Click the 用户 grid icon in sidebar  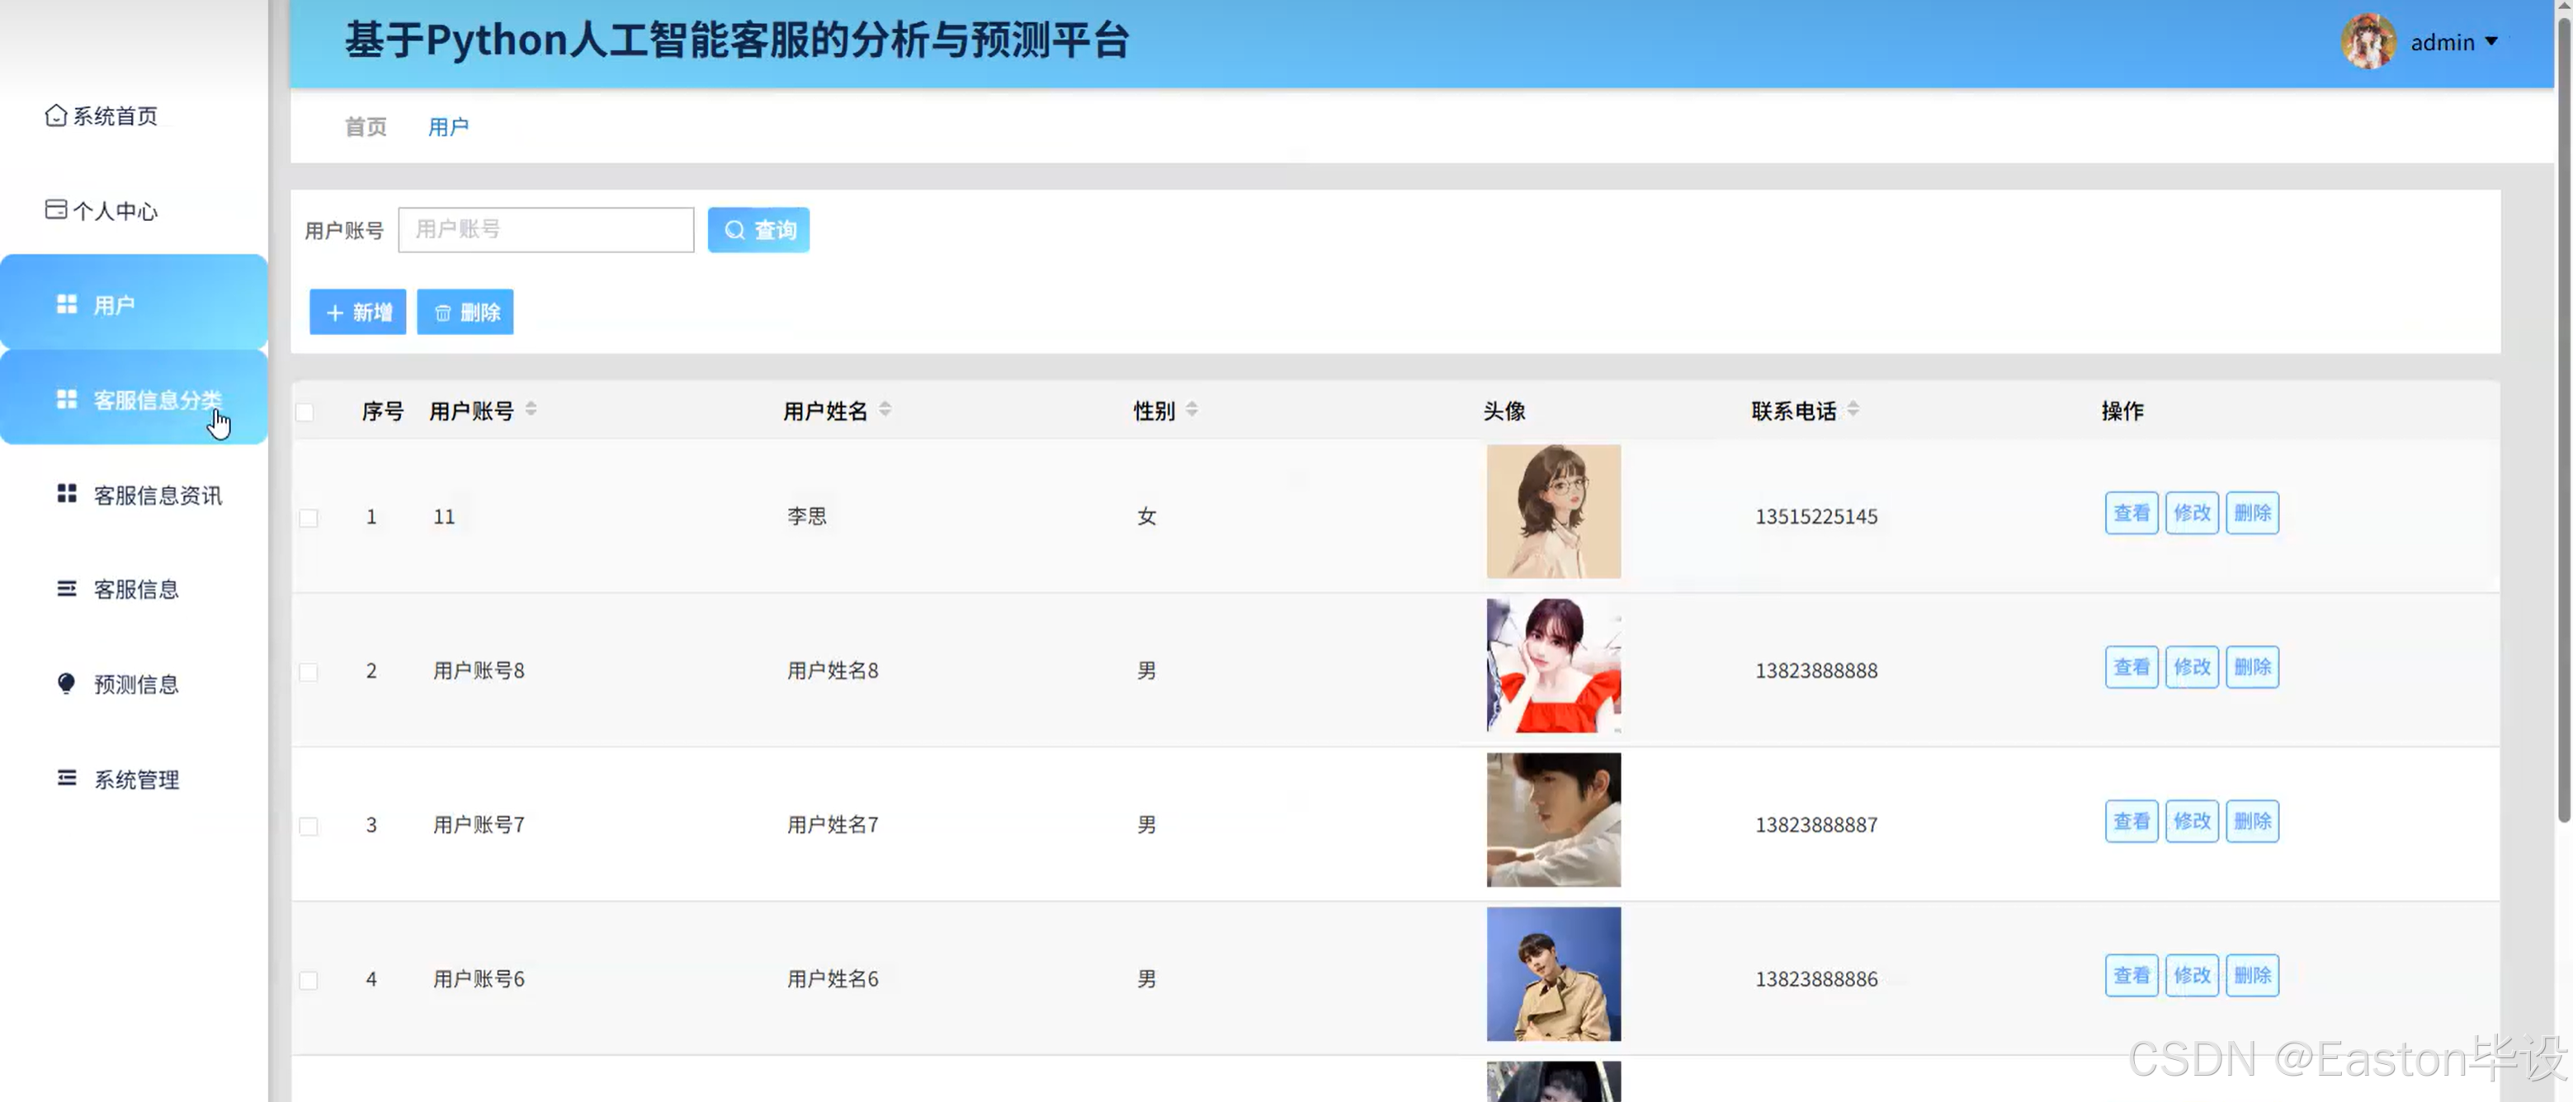tap(67, 304)
